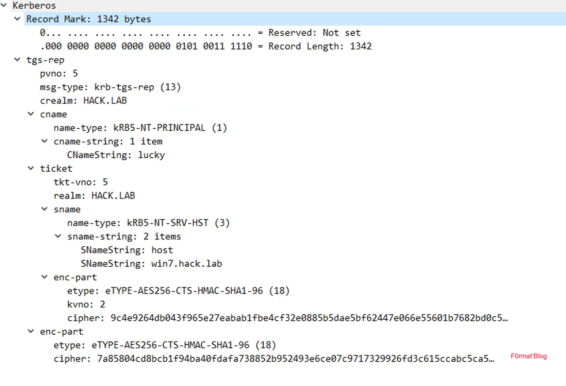Collapse the ticket node
566x386 pixels.
31,168
